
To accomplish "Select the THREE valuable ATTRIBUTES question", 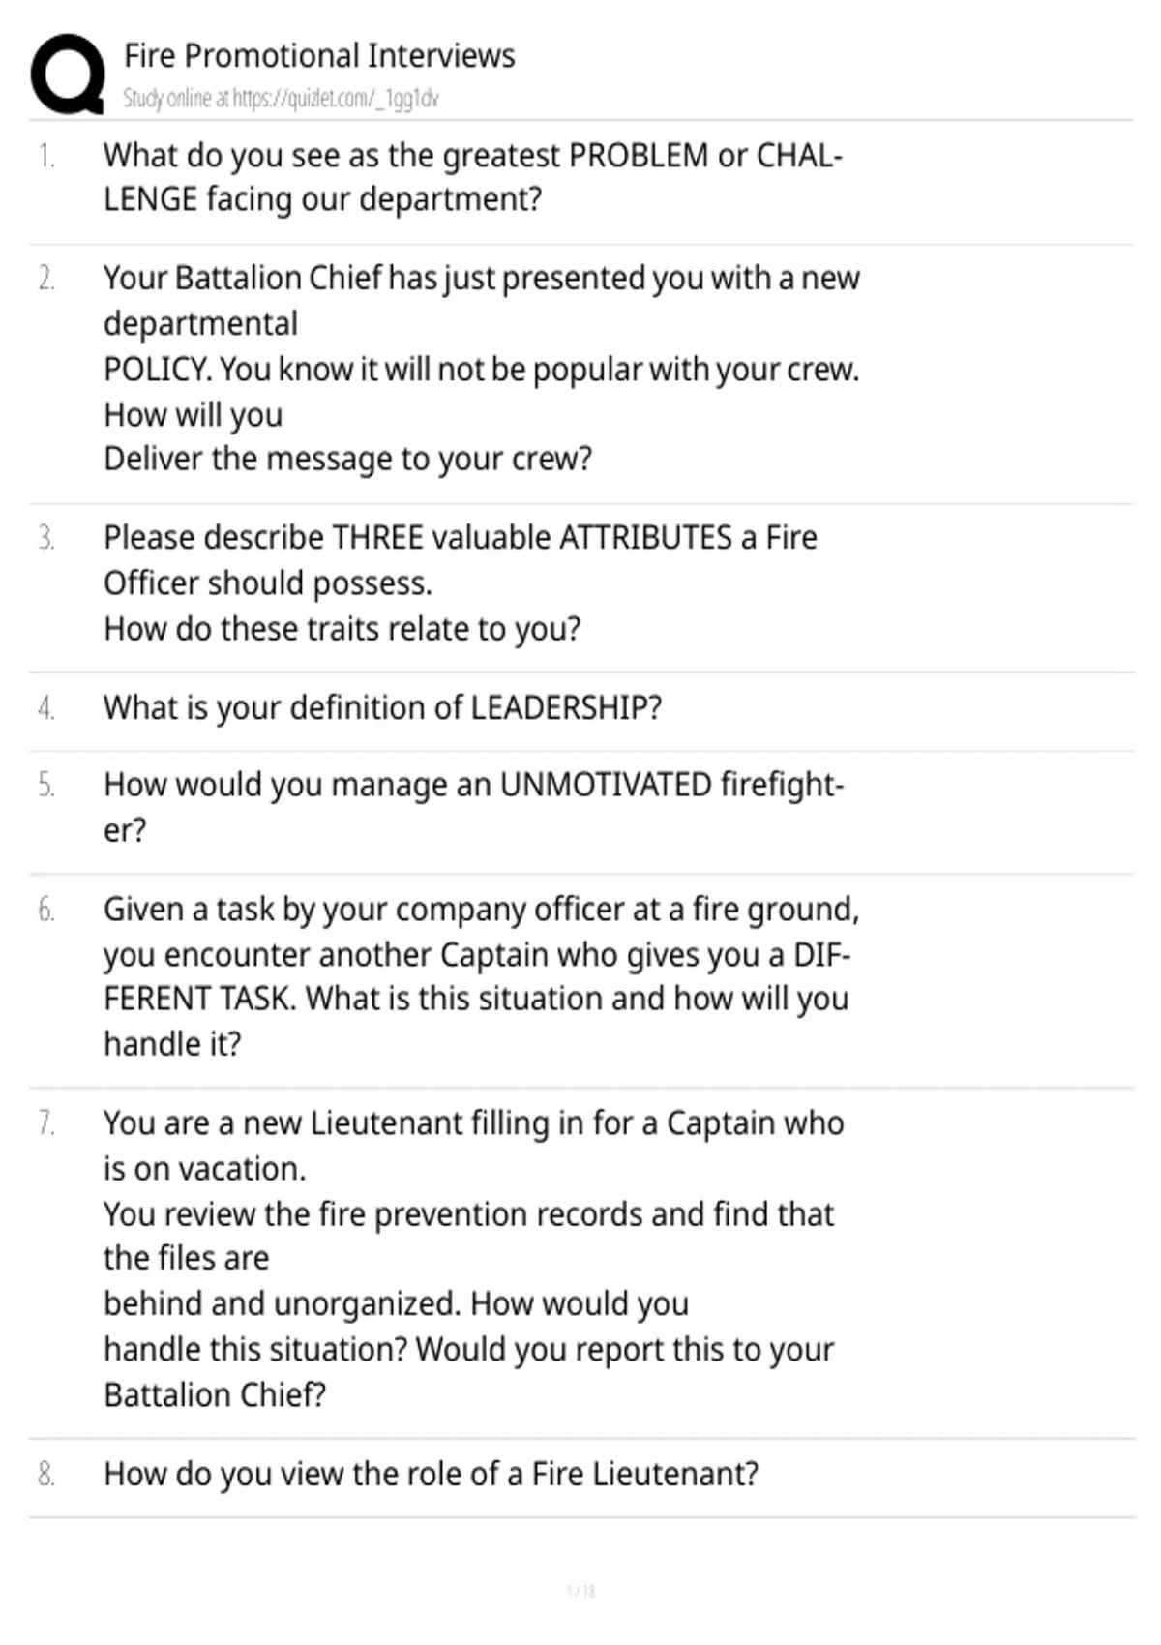I will pos(461,583).
